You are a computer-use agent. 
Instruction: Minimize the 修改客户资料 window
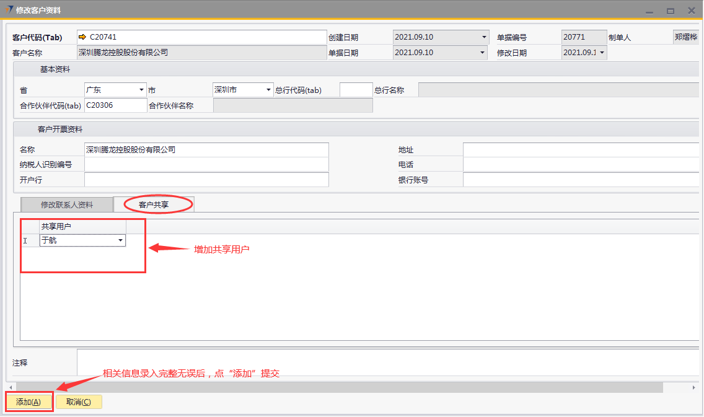(x=649, y=11)
